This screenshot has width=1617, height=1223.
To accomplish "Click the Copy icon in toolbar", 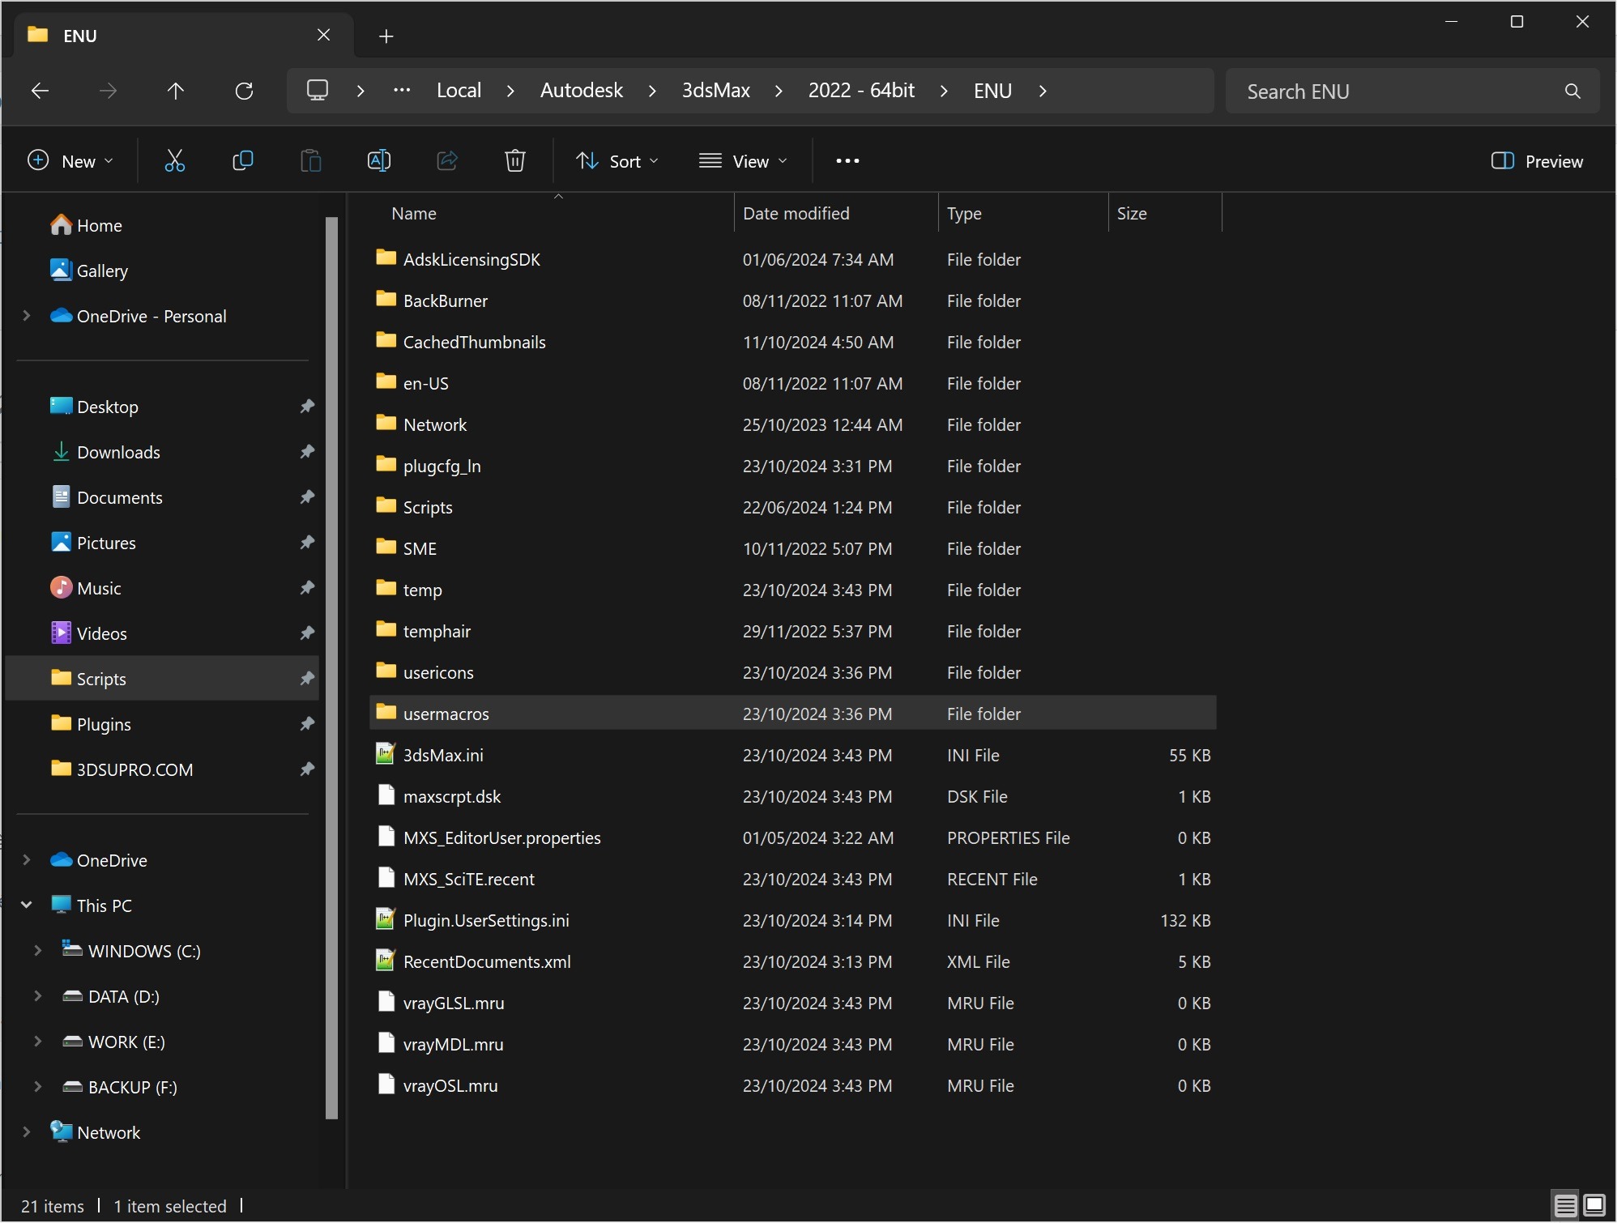I will pyautogui.click(x=242, y=161).
